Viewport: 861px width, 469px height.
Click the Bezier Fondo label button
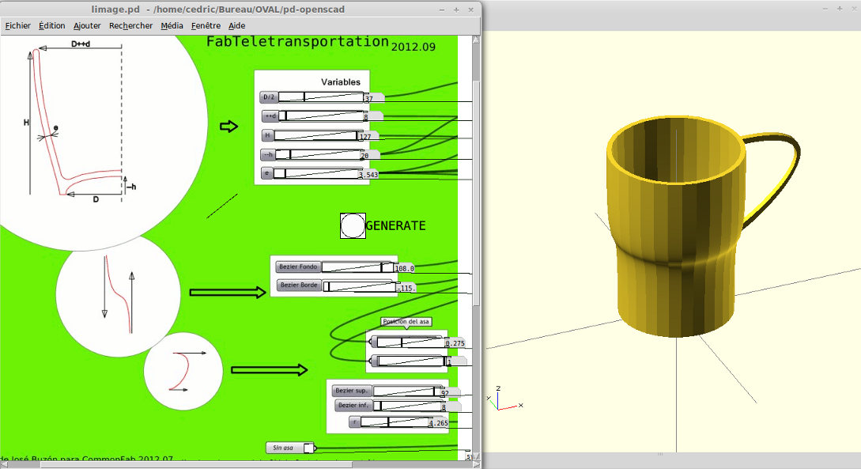point(297,267)
